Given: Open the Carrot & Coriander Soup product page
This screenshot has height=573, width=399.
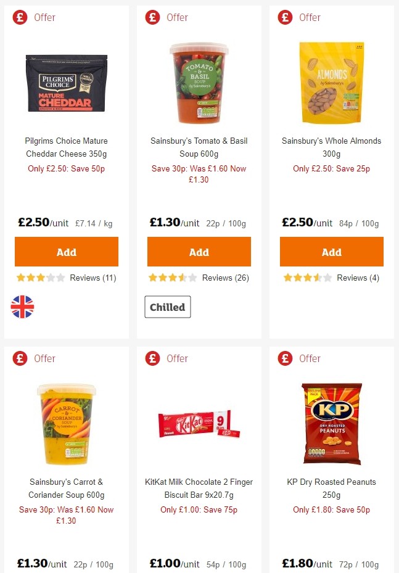Looking at the screenshot, I should 66,488.
